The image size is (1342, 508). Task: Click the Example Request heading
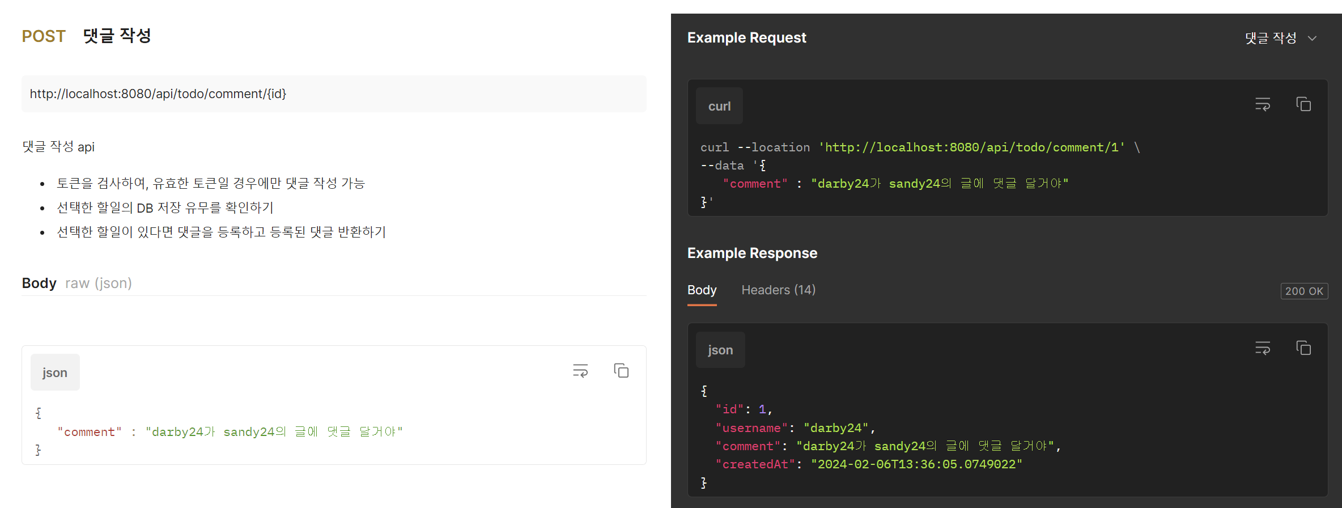[x=746, y=38]
